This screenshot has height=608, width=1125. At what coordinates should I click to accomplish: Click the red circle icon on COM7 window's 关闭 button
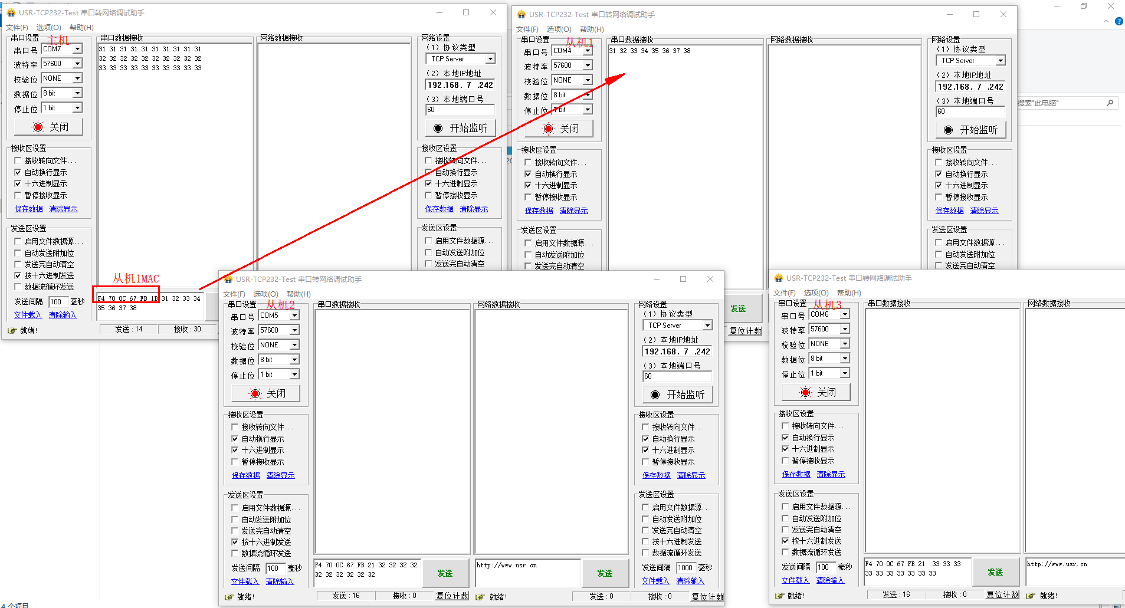pos(38,127)
